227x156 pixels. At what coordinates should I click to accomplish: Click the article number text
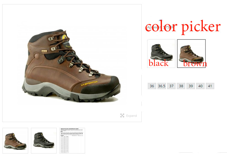[160, 27]
